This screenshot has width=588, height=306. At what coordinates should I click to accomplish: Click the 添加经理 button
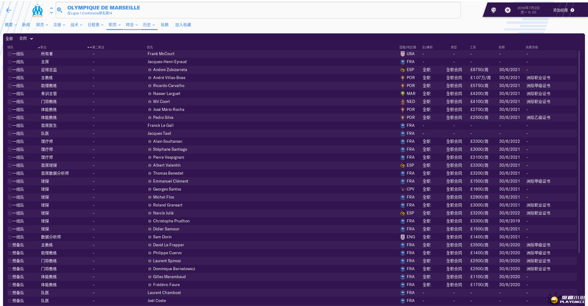click(563, 10)
